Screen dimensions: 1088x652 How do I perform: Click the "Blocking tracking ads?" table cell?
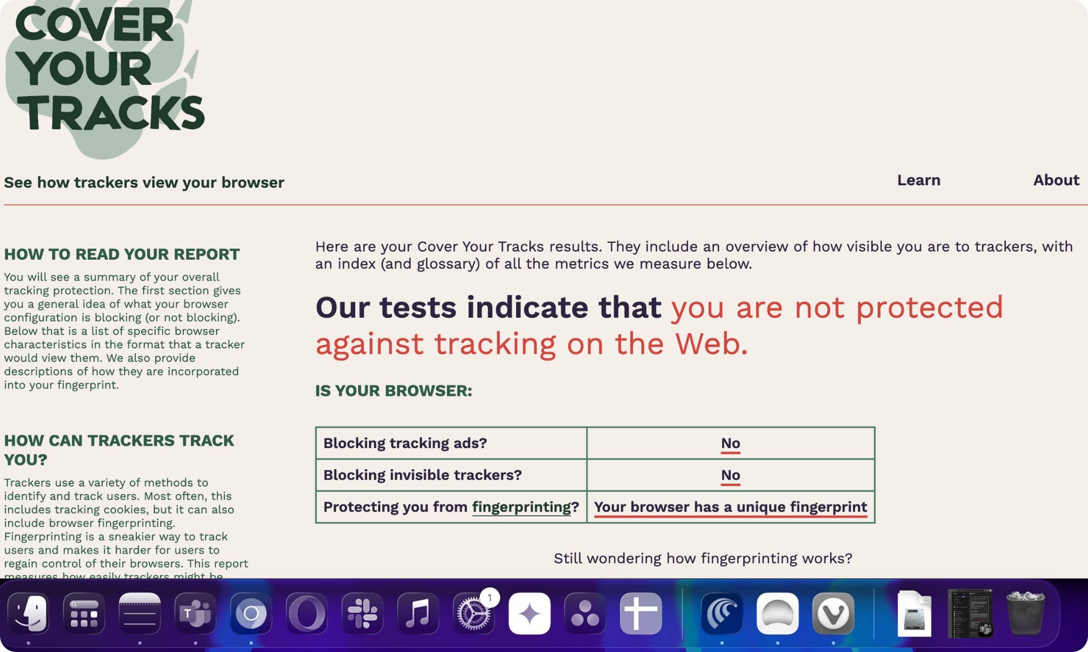(x=451, y=443)
